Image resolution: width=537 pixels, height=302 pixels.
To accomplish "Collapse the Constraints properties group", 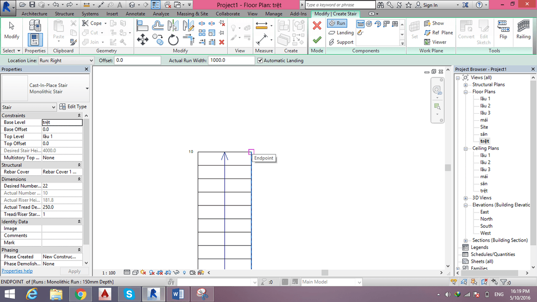I will click(x=80, y=115).
